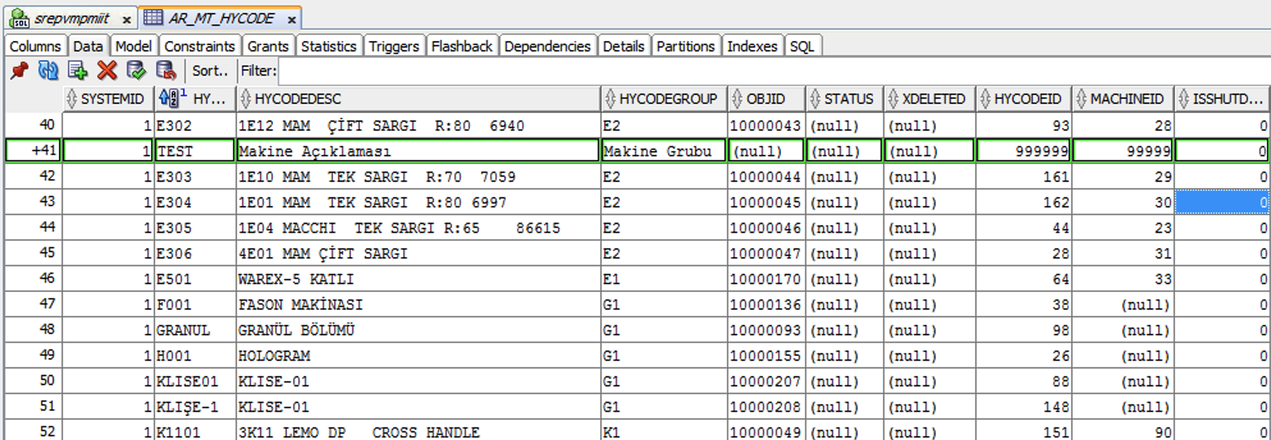Select the cell HOLOGRAM
Image resolution: width=1271 pixels, height=440 pixels.
(418, 356)
